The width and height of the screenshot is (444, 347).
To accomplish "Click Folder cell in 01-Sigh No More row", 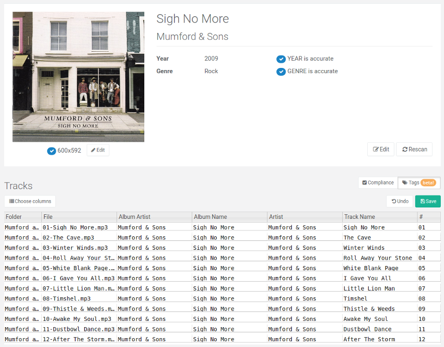I will click(23, 227).
